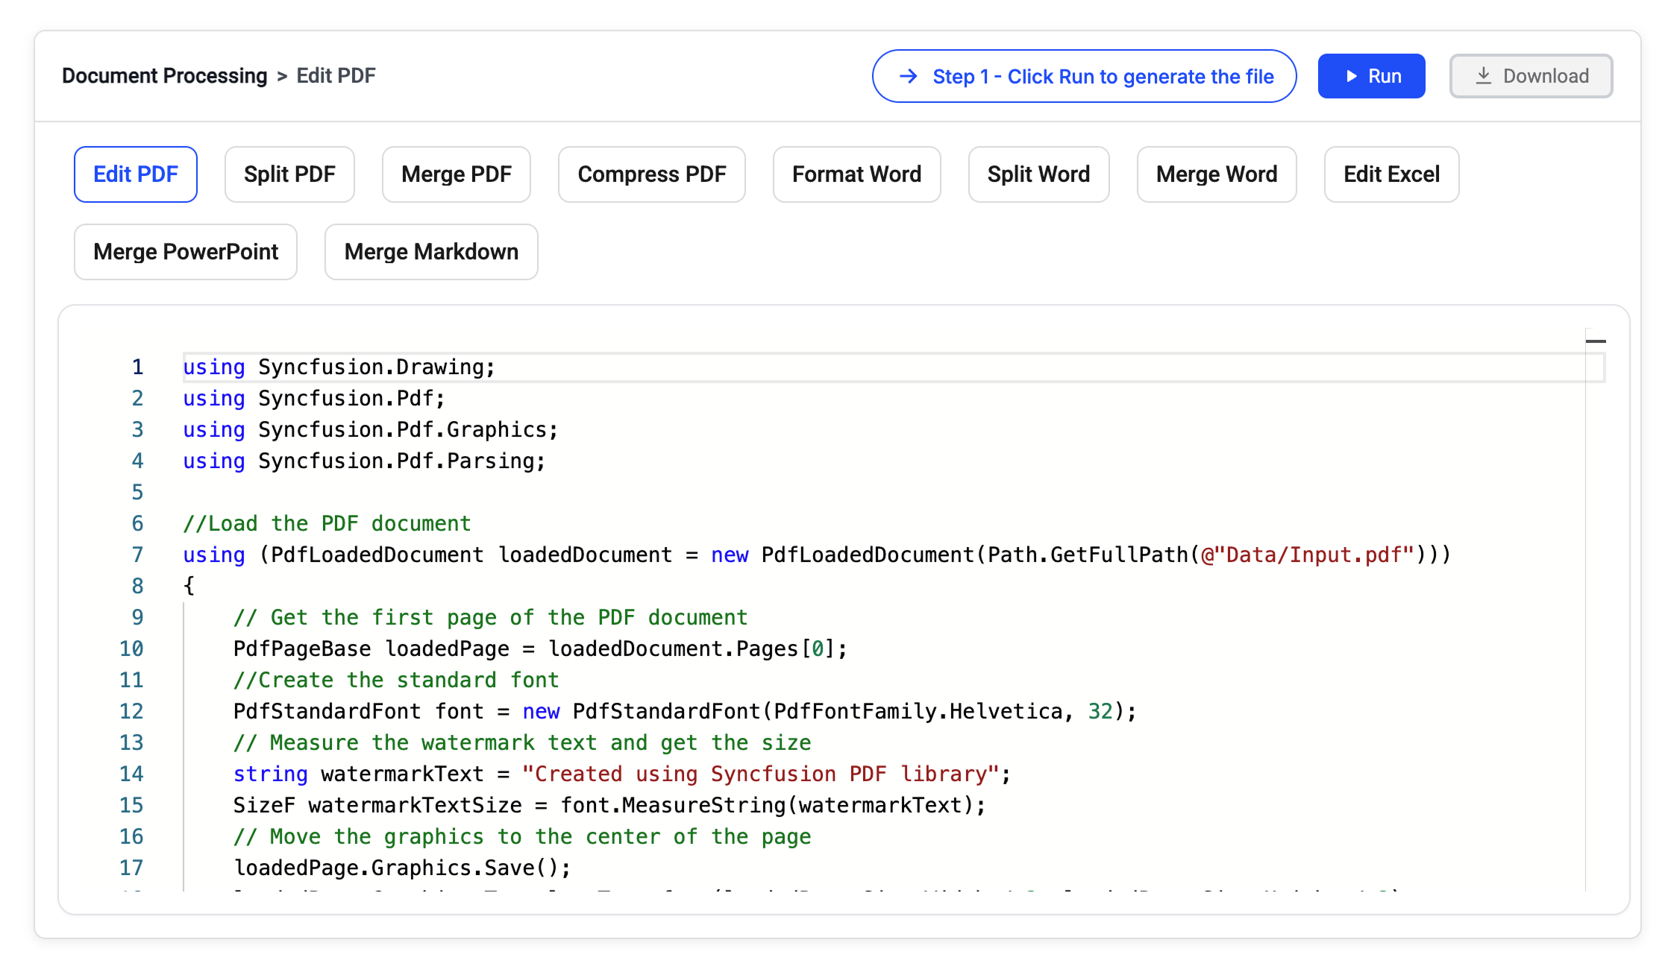Click line 4 'using Syncfusion.Pdf.Parsing;'

(365, 461)
